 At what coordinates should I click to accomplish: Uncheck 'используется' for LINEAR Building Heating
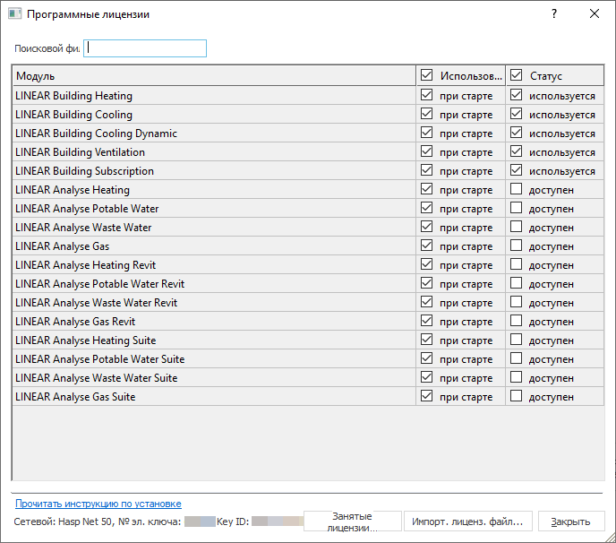coord(517,95)
